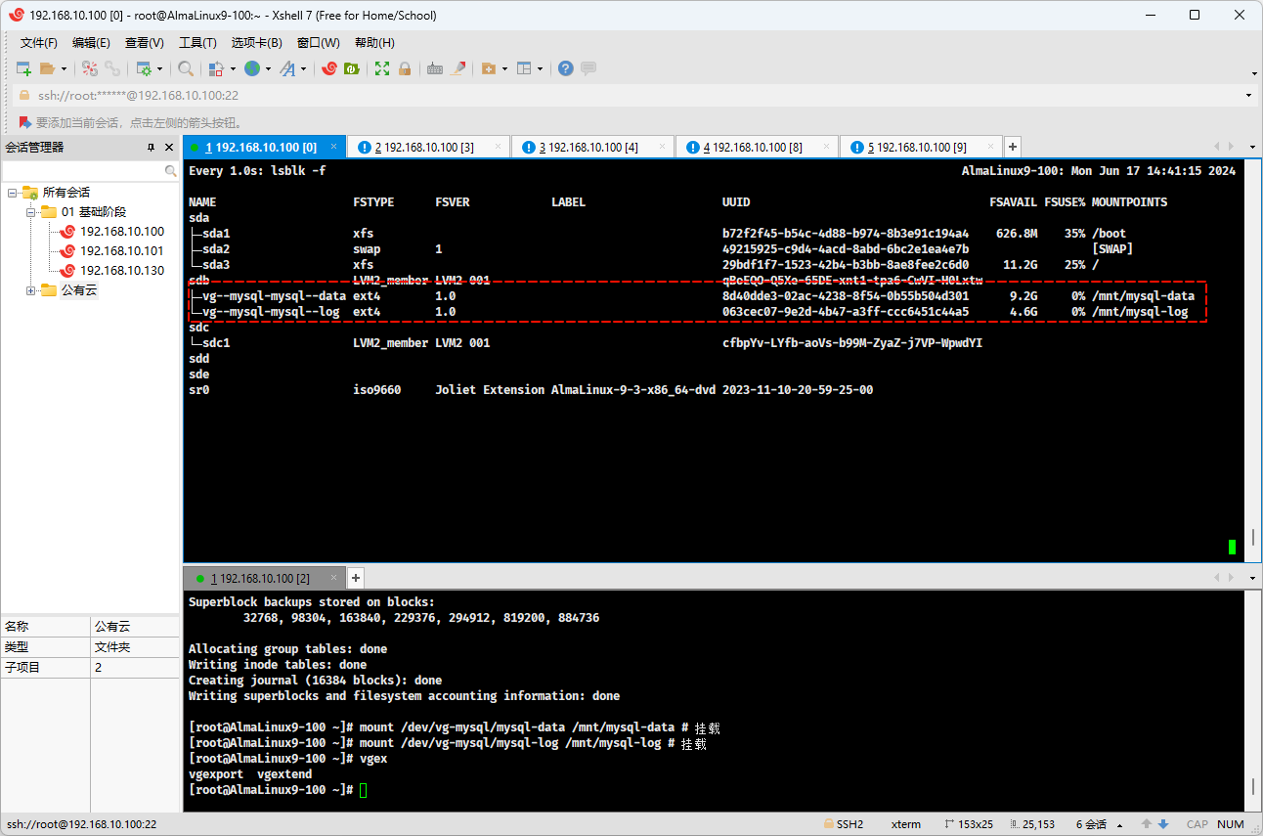Pin the 会话管理器 panel
This screenshot has height=836, width=1263.
(x=151, y=148)
